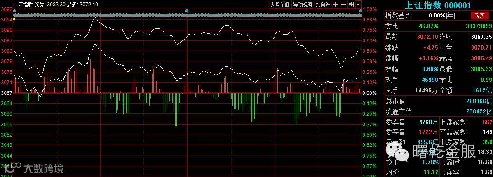
Task: Click the 量比 value 0.99
Action: pyautogui.click(x=486, y=80)
